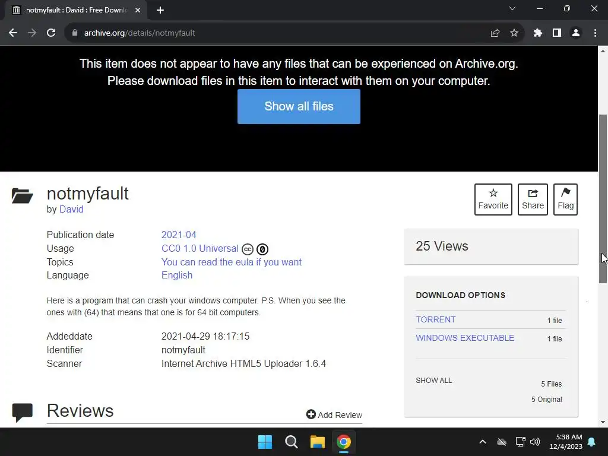Favorite this item
This screenshot has width=608, height=456.
(x=493, y=199)
